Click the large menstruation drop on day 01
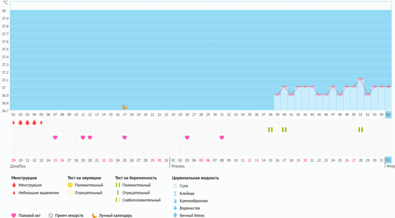This screenshot has width=395, height=218. 13,123
